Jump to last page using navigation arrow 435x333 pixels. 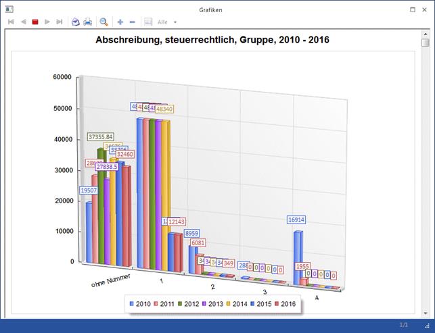60,22
